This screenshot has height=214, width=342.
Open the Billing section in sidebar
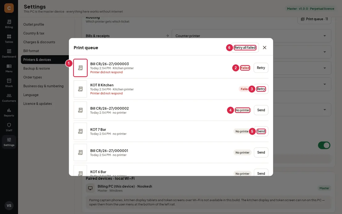click(x=9, y=24)
